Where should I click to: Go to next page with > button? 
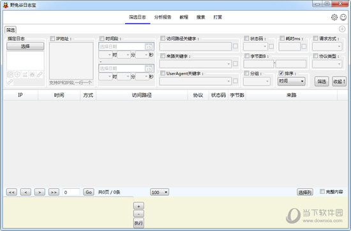40,192
